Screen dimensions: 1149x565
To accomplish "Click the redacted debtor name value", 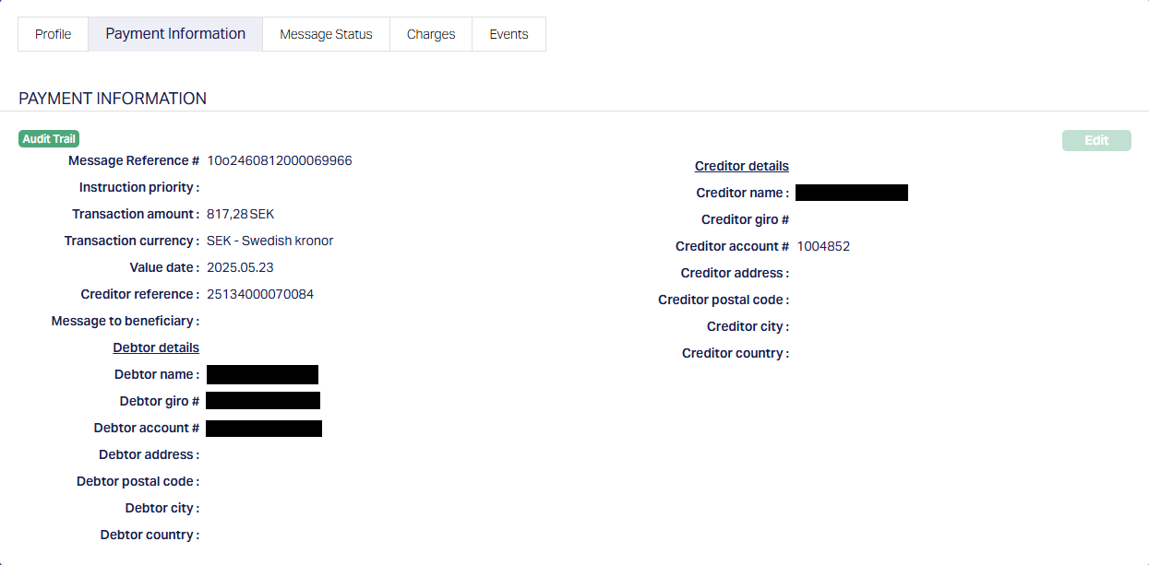I will click(x=262, y=374).
